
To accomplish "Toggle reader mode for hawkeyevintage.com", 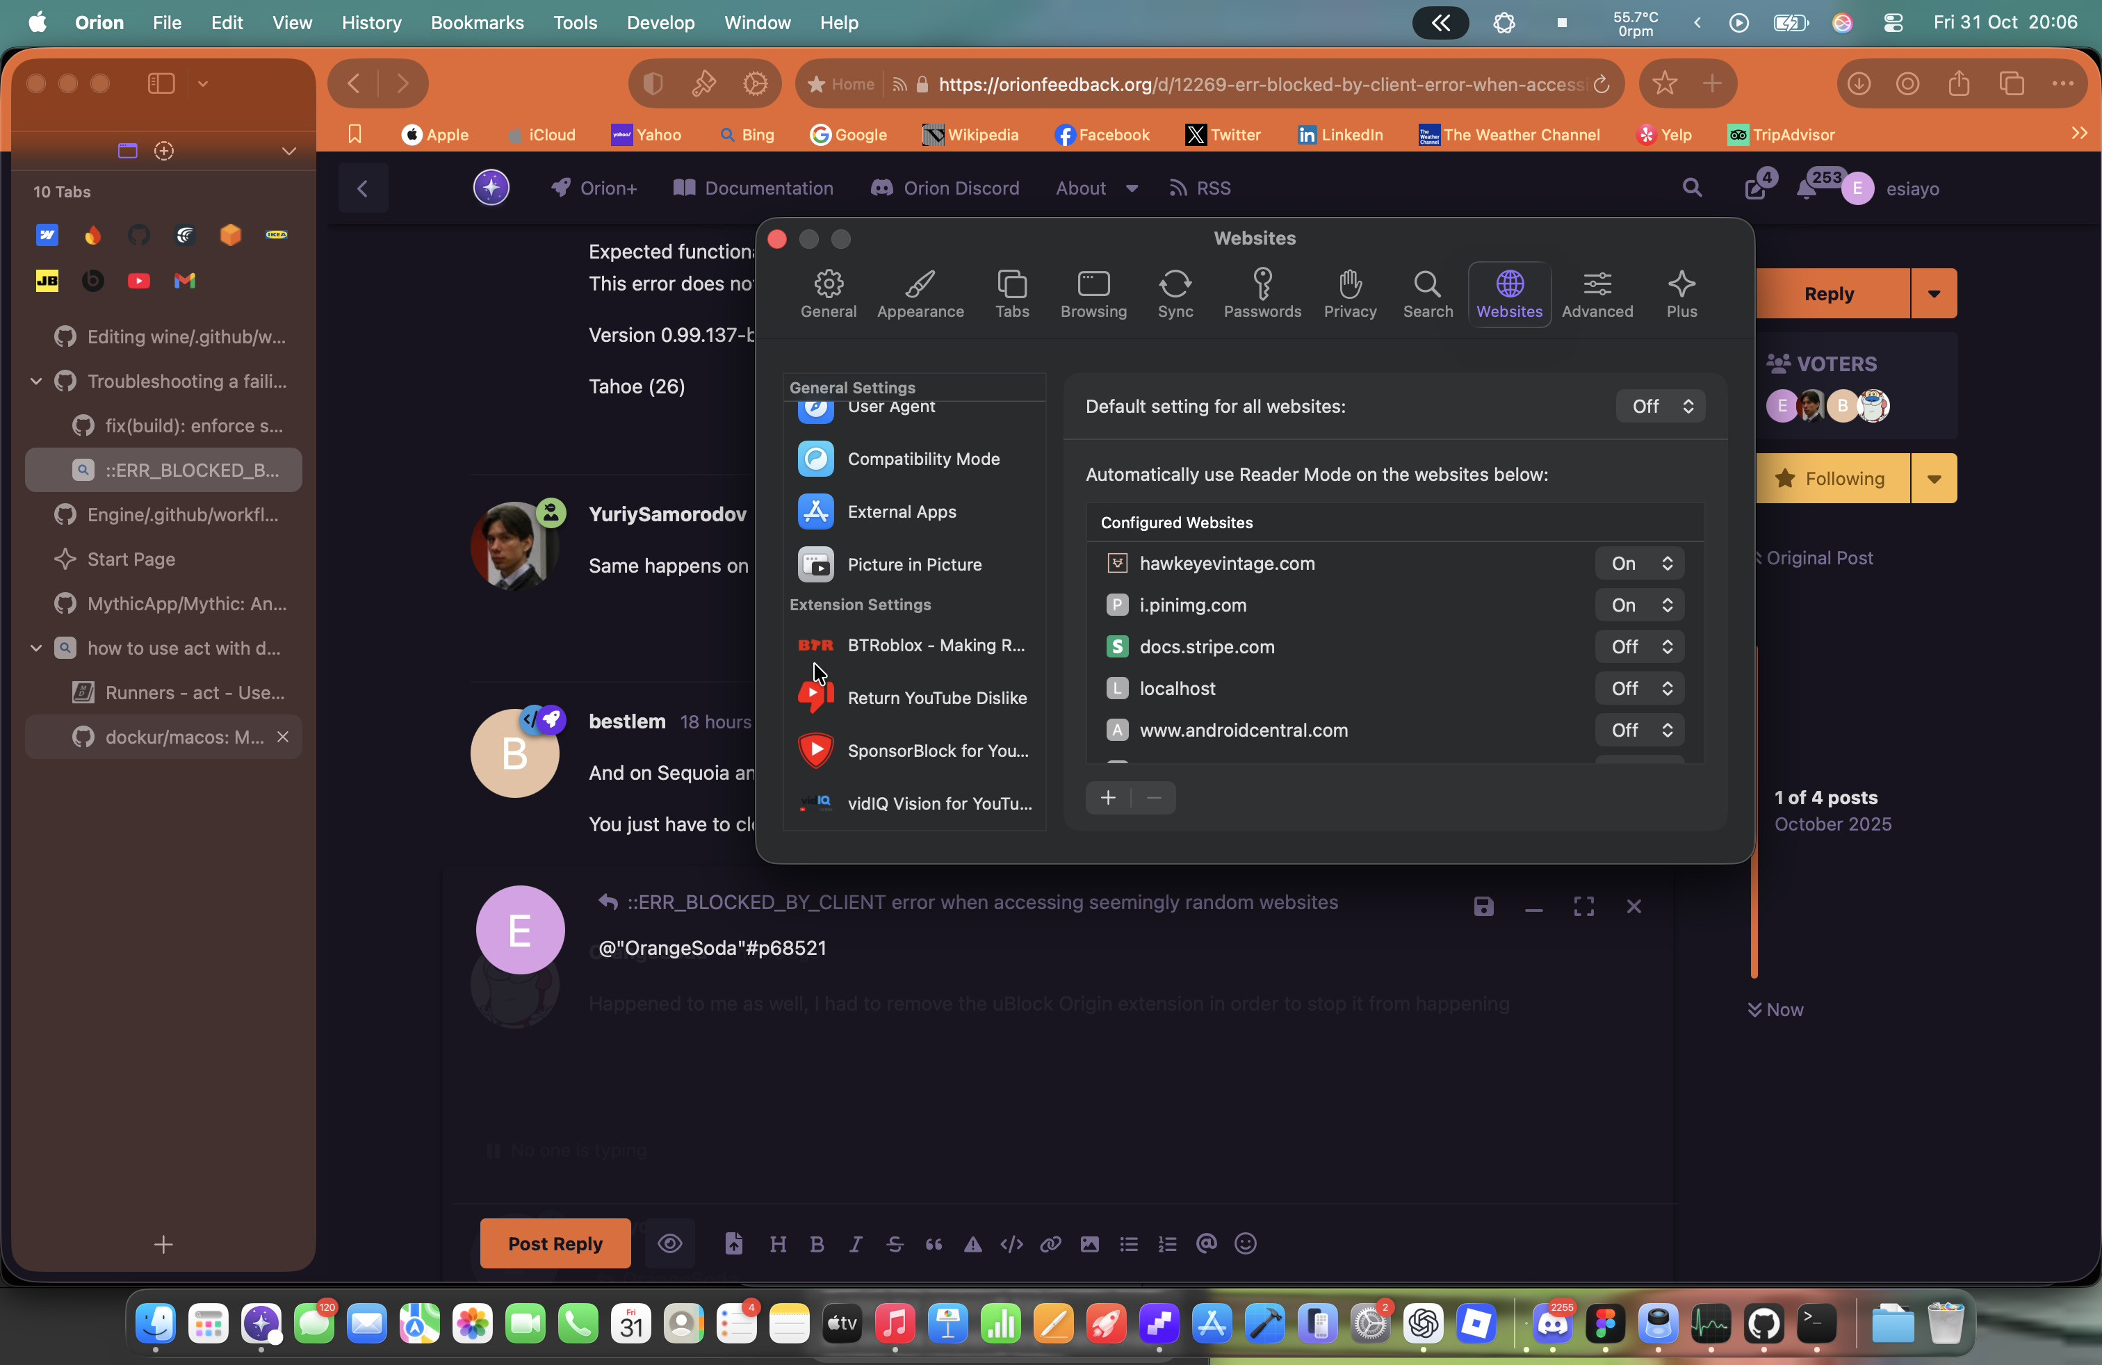I will point(1639,563).
